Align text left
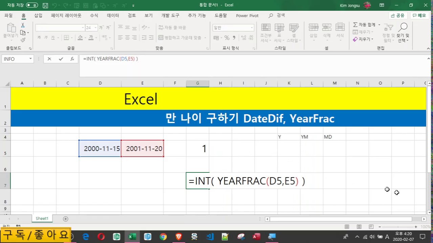 tap(120, 38)
